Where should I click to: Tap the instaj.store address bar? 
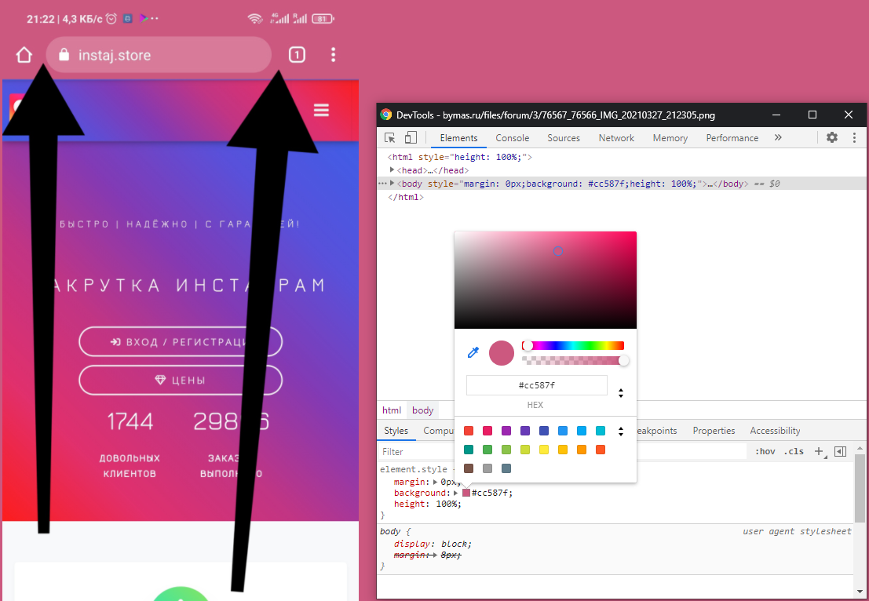[159, 55]
